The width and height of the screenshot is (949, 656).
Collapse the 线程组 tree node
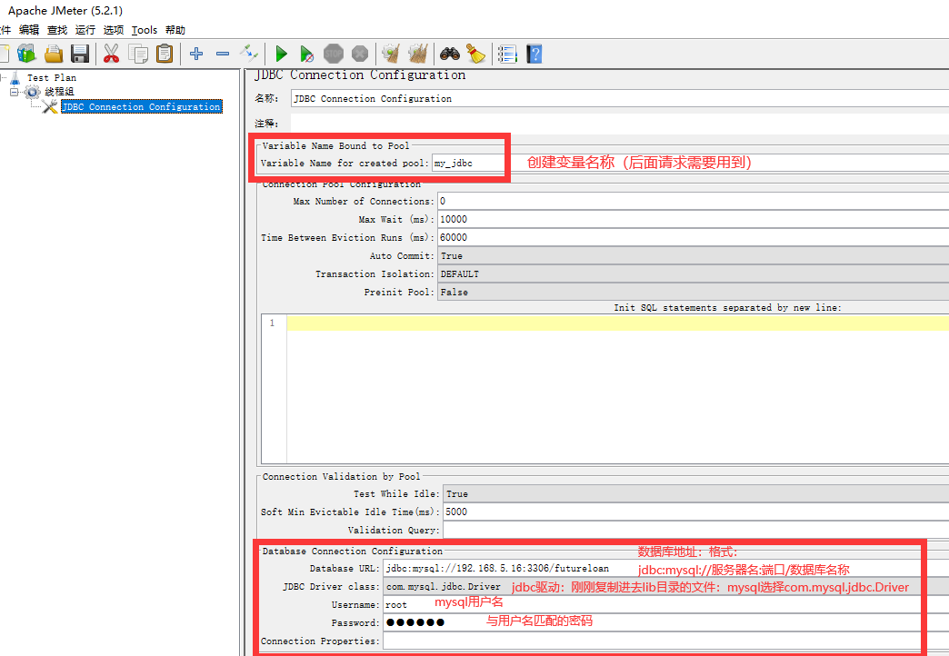15,92
